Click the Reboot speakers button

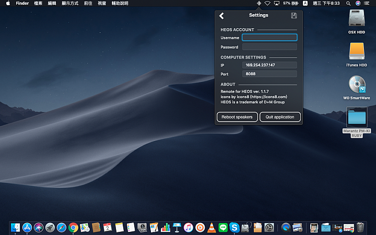237,117
